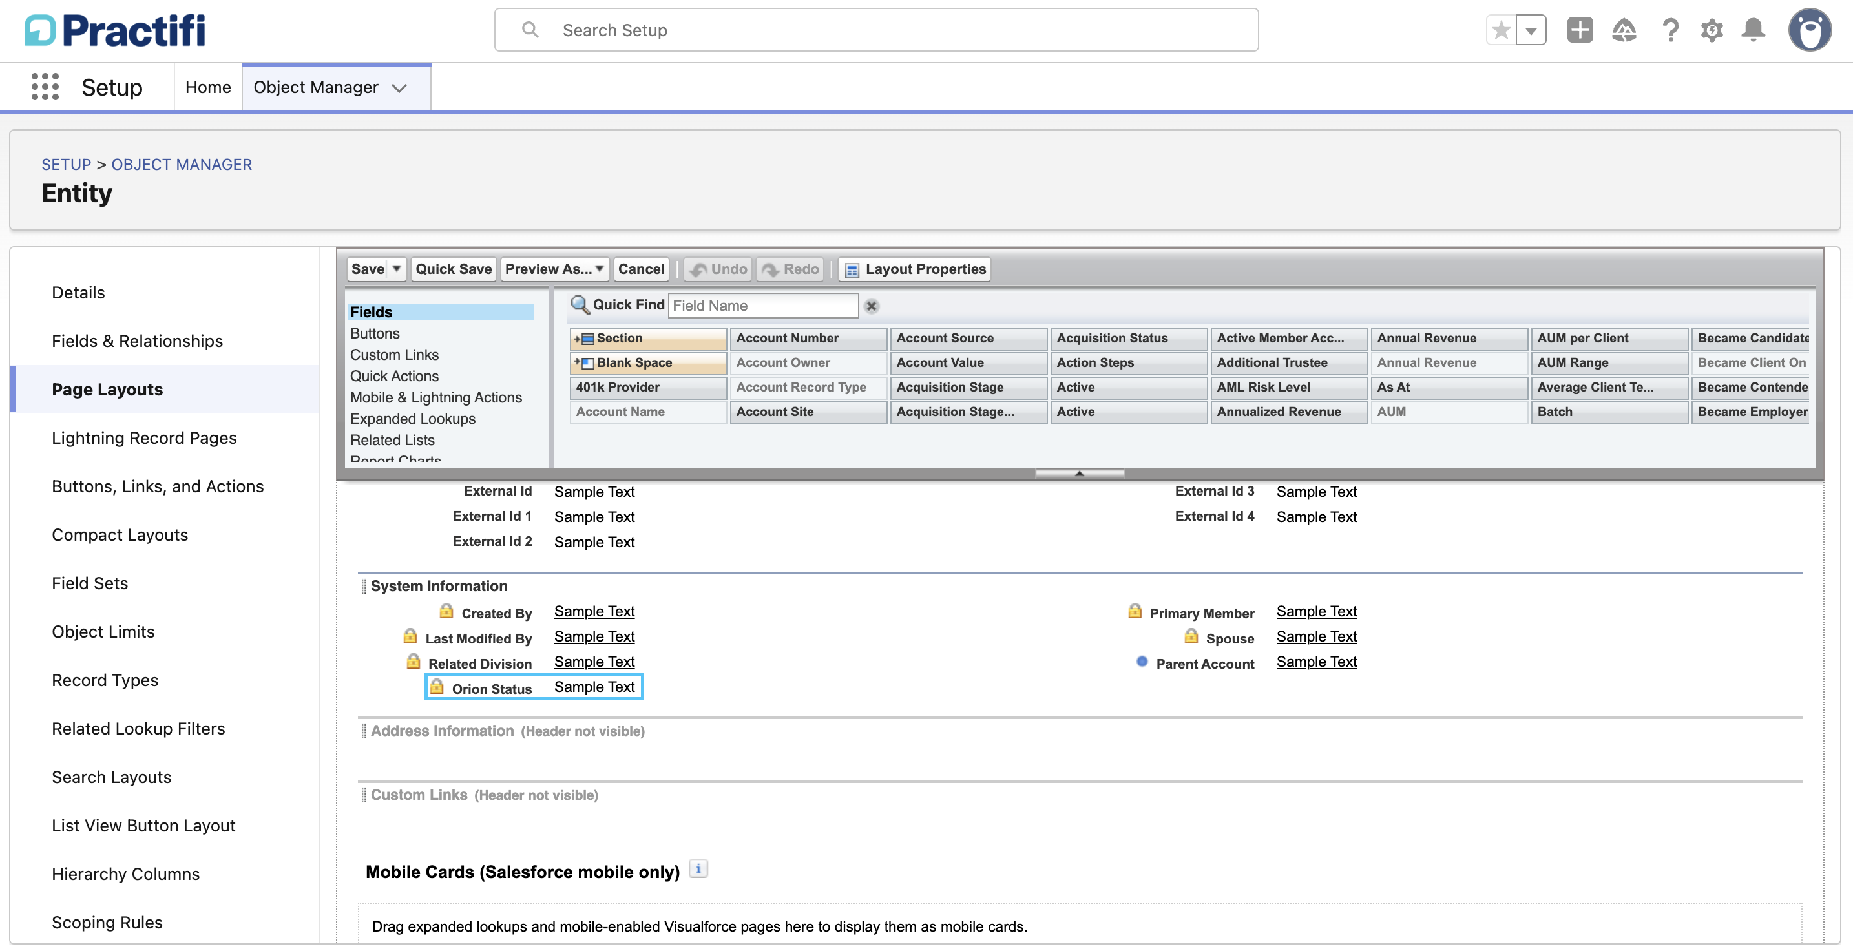This screenshot has height=951, width=1853.
Task: Click the Mobile Cards info icon
Action: point(698,869)
